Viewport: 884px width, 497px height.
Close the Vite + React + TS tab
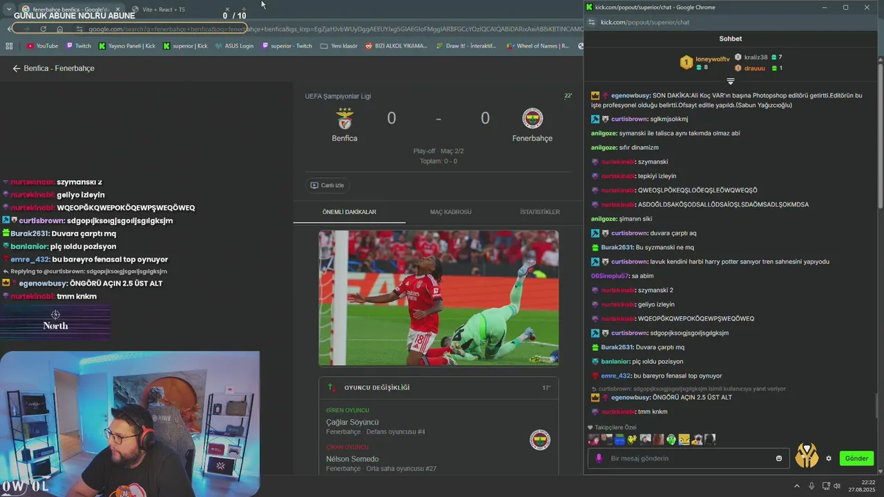click(228, 10)
